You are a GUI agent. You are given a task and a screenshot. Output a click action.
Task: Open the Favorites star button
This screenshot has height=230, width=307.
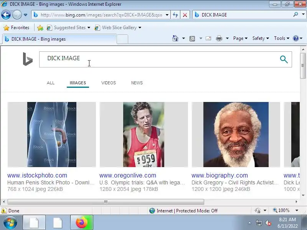[16, 28]
